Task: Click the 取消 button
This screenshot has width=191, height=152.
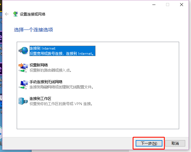Action: pos(175,143)
